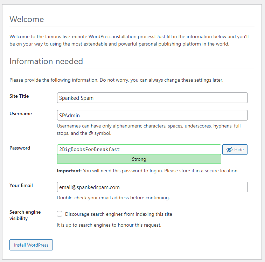The height and width of the screenshot is (262, 265).
Task: Click the crossed-eye icon in the Hide button
Action: coord(229,150)
